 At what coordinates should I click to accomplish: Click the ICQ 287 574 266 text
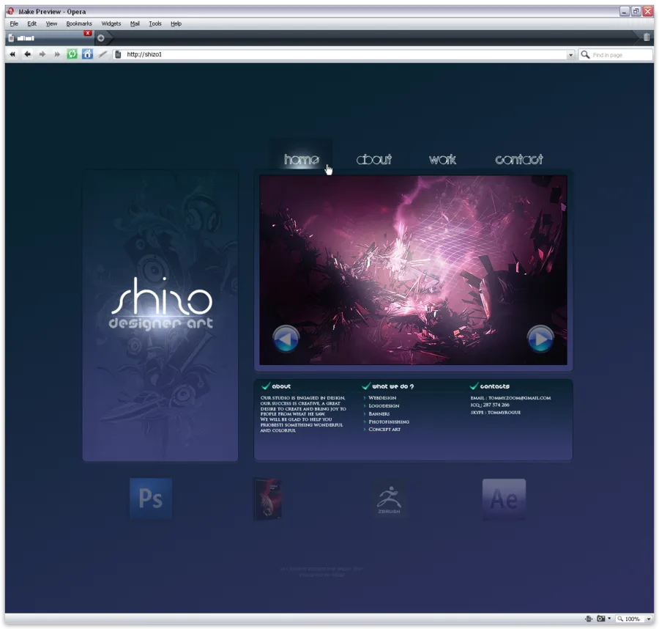[490, 405]
